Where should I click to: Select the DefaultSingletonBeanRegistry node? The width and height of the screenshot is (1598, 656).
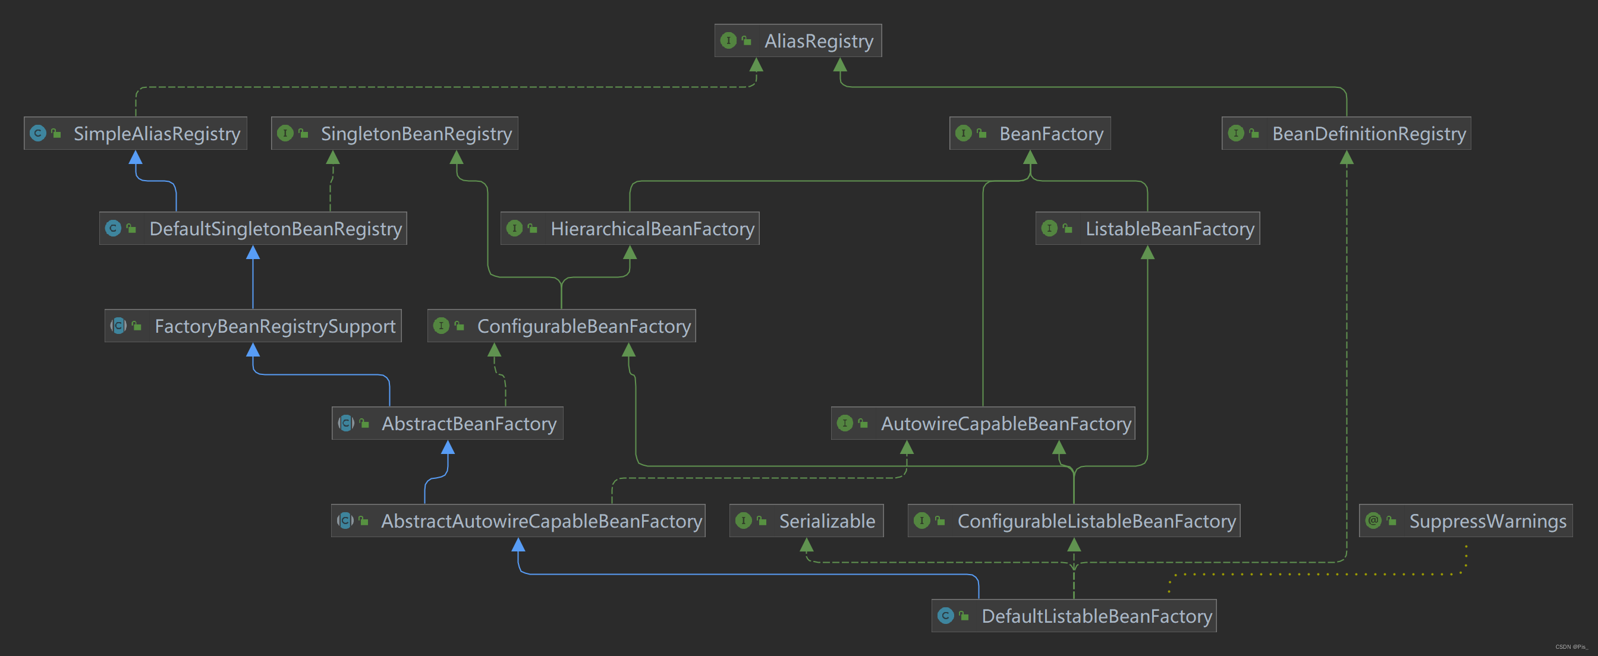point(275,229)
